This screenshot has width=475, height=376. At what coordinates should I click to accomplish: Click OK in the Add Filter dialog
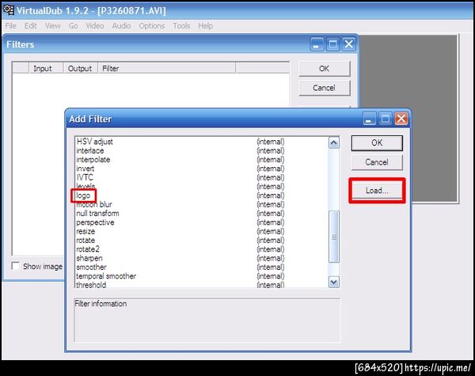377,142
